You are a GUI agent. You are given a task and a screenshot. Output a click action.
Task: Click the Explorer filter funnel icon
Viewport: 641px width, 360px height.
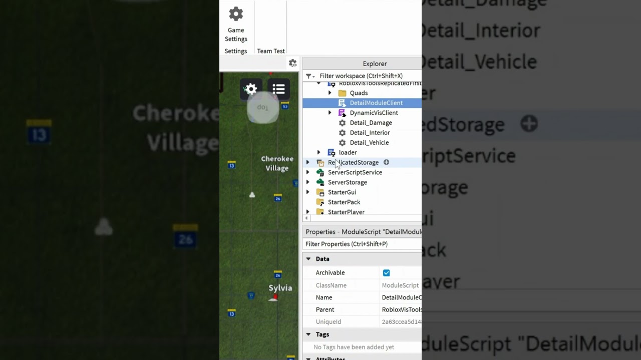tap(309, 76)
